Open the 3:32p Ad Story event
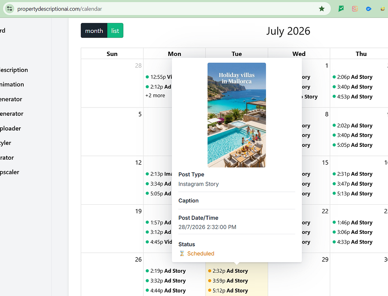The width and height of the screenshot is (388, 296). tap(166, 280)
